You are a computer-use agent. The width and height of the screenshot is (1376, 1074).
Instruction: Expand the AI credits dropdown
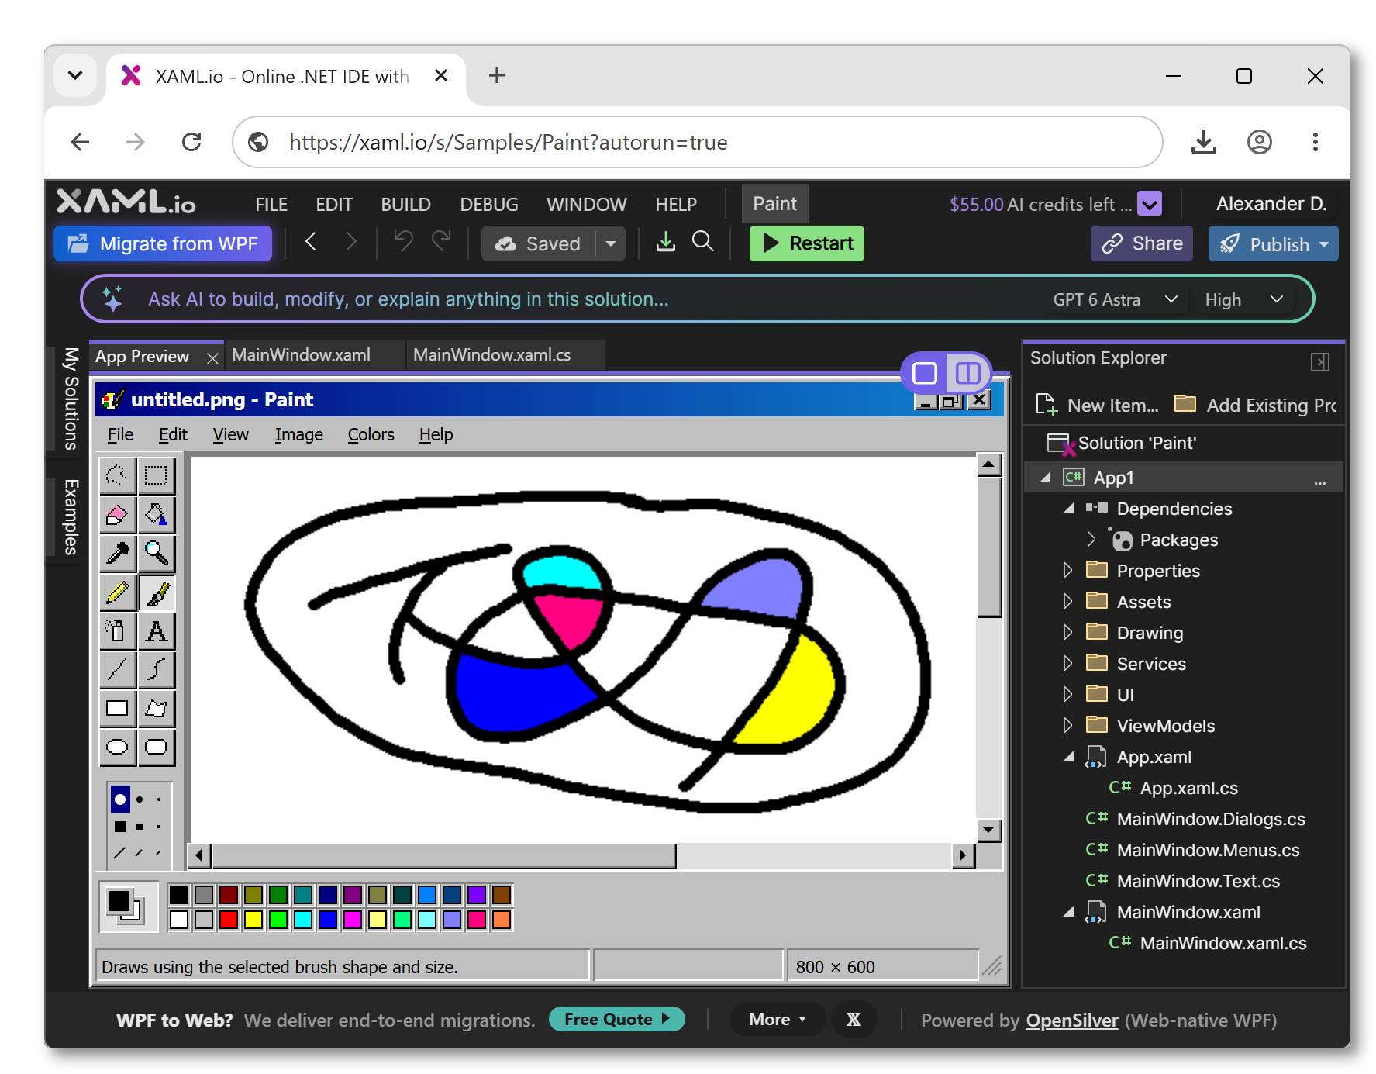click(1150, 204)
